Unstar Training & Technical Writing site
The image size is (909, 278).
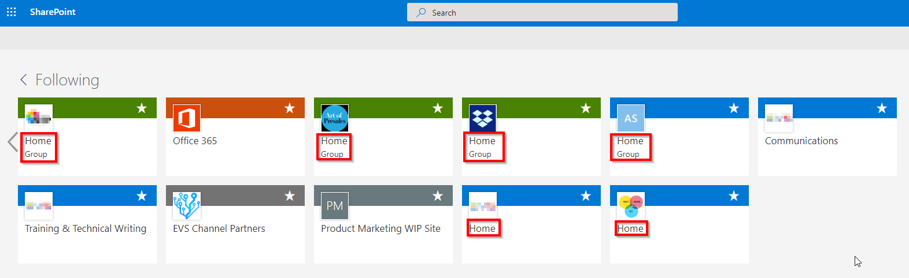point(142,196)
